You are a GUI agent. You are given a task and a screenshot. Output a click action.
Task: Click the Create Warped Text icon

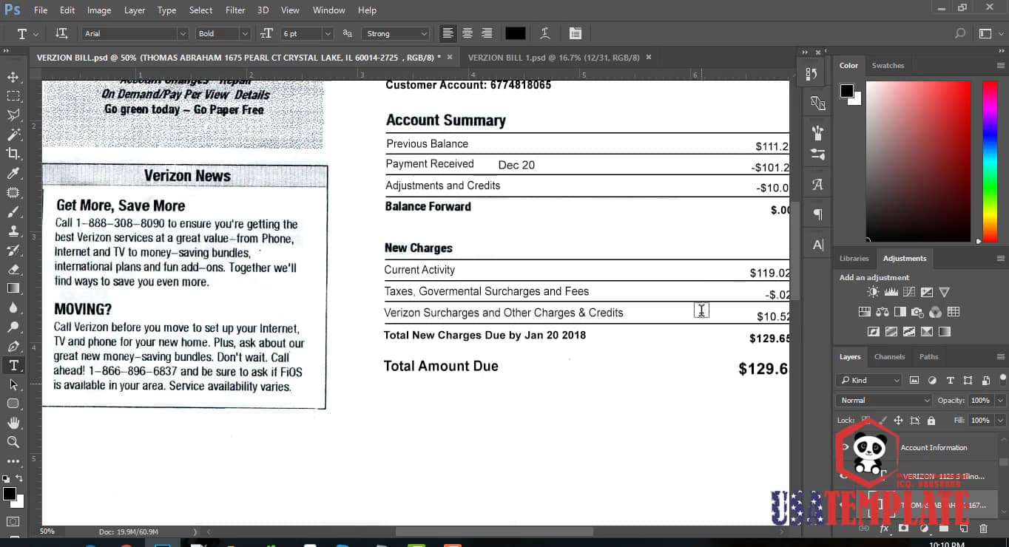click(x=544, y=33)
